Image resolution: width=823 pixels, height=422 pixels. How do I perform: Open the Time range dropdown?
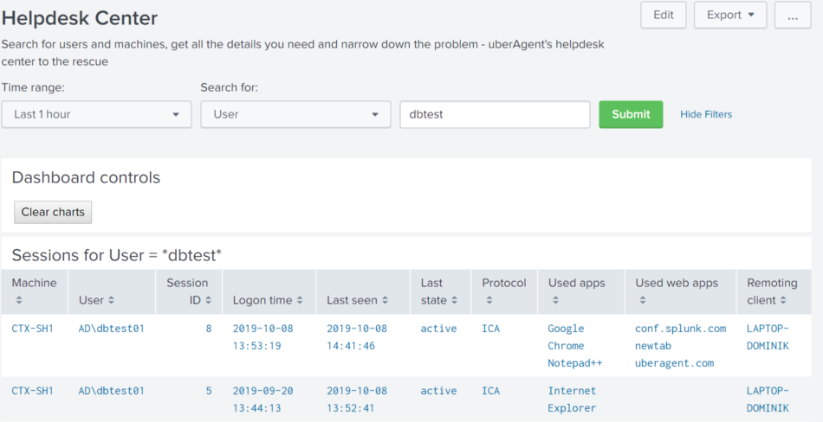96,114
